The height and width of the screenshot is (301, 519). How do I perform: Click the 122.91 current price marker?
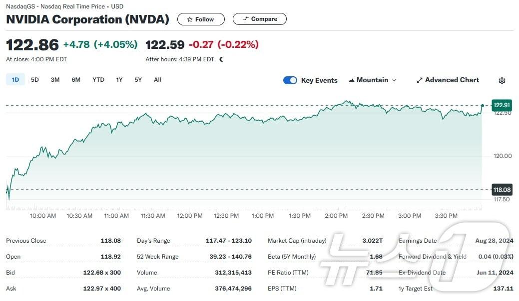click(501, 105)
